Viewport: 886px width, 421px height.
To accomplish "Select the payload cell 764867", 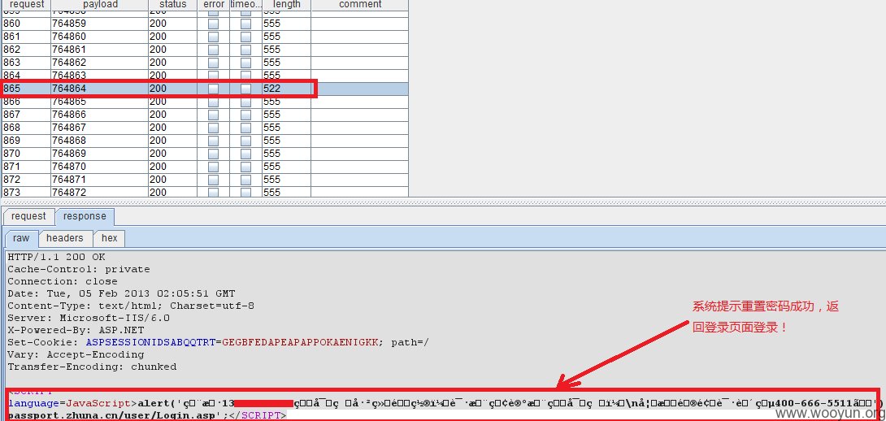I will point(100,128).
